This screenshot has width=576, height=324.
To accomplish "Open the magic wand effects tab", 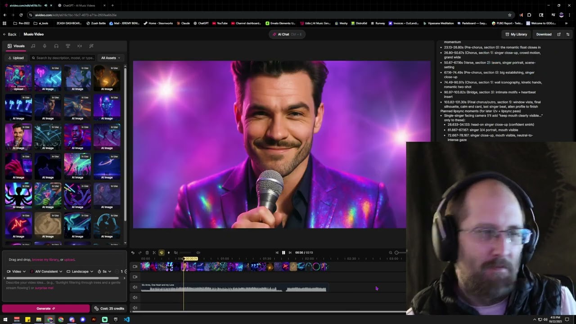I will click(x=91, y=46).
